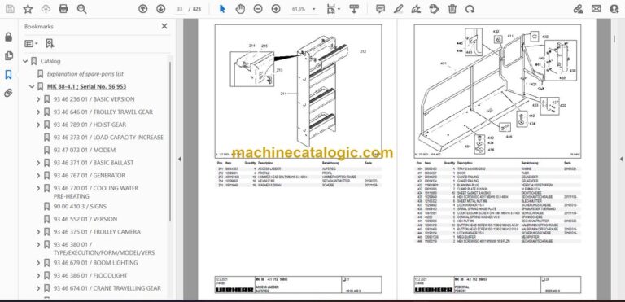Zoom out with minus icon
Viewport: 625px width, 302px height.
[x=258, y=9]
